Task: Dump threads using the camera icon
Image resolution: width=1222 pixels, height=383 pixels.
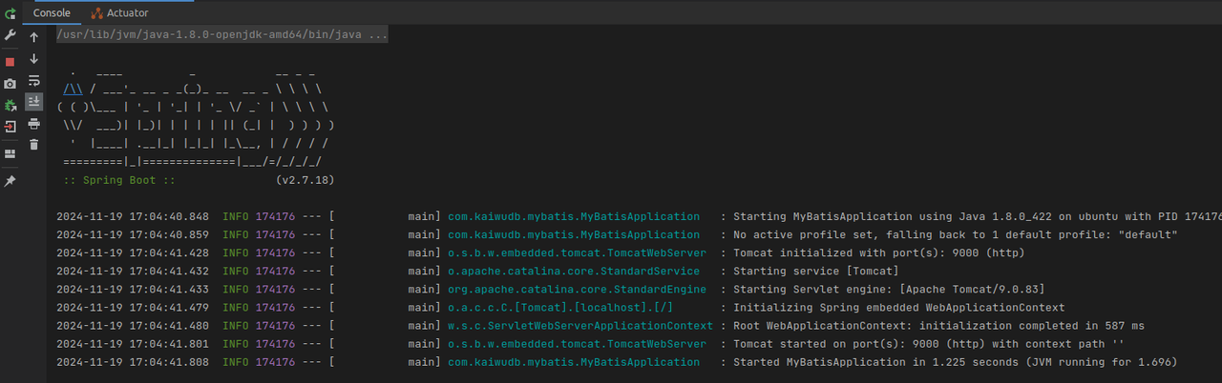Action: point(10,84)
